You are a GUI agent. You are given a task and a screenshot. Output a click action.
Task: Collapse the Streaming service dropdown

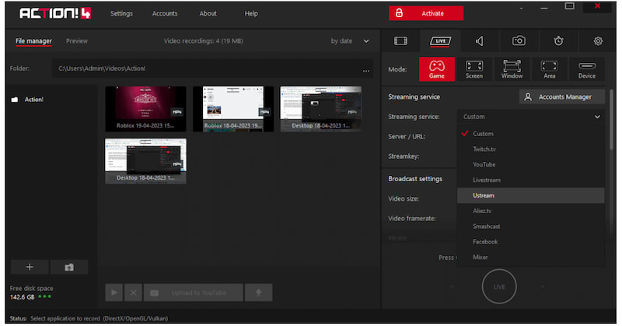pos(596,117)
